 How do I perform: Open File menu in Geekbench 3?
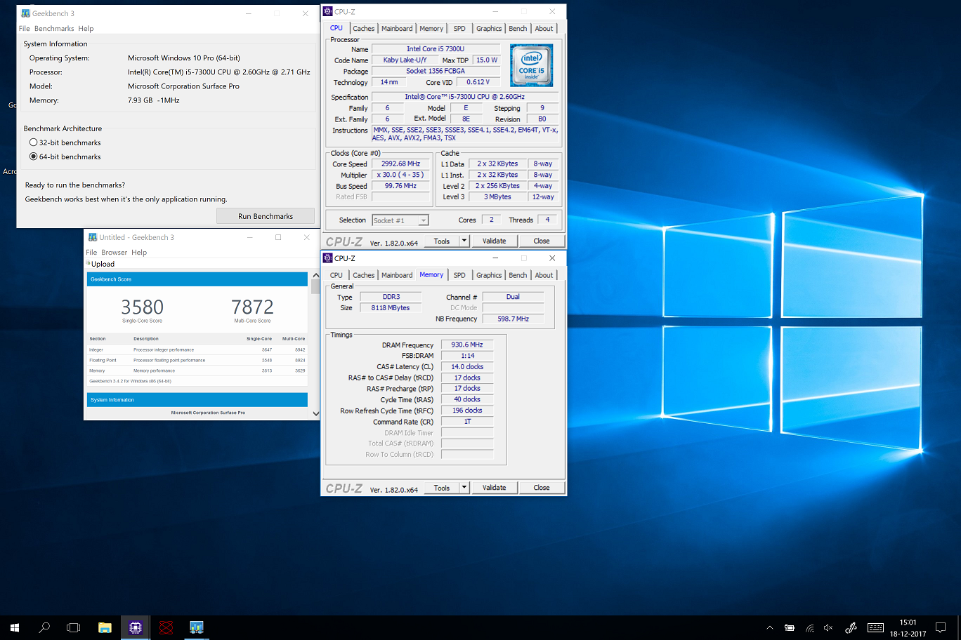click(x=24, y=29)
